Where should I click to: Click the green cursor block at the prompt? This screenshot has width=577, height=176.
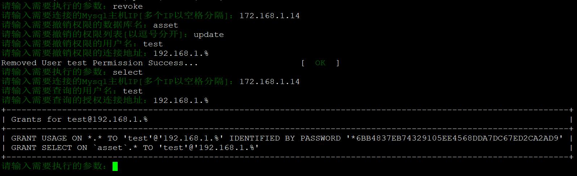coord(115,166)
